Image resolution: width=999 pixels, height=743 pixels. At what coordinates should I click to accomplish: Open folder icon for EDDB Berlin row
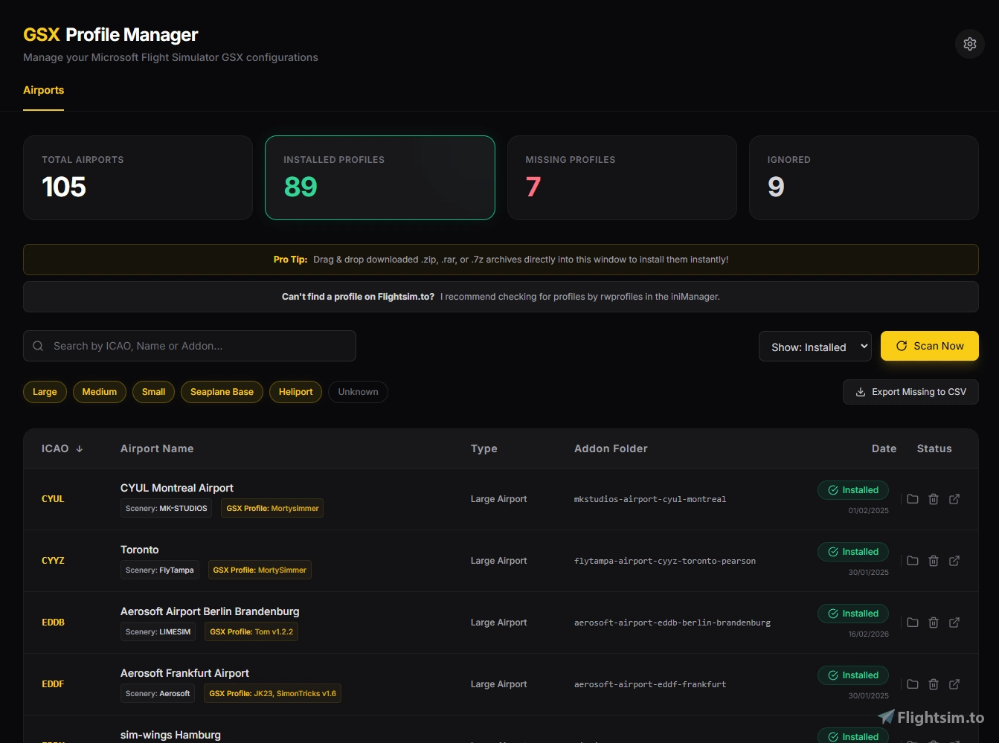pyautogui.click(x=912, y=623)
